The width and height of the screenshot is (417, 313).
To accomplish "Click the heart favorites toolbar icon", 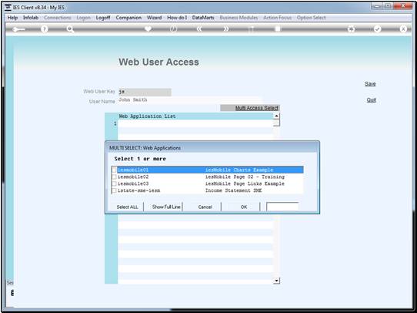I will [148, 29].
